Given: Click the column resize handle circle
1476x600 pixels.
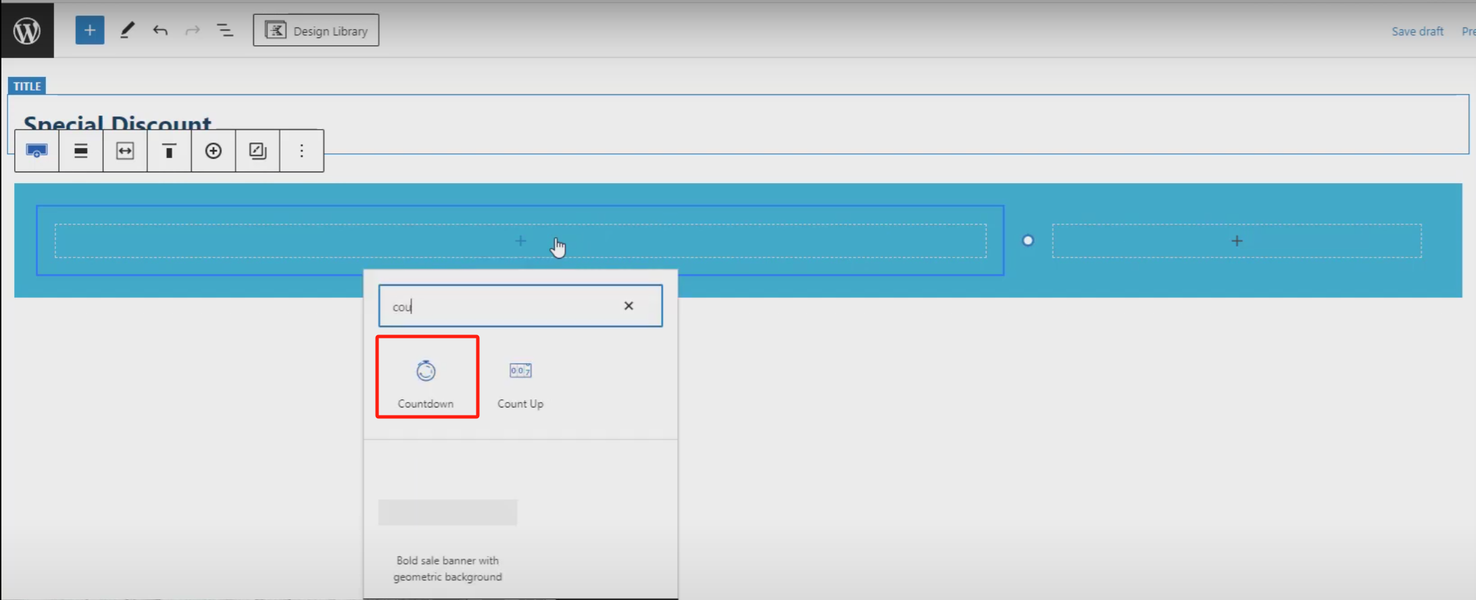Looking at the screenshot, I should 1028,241.
